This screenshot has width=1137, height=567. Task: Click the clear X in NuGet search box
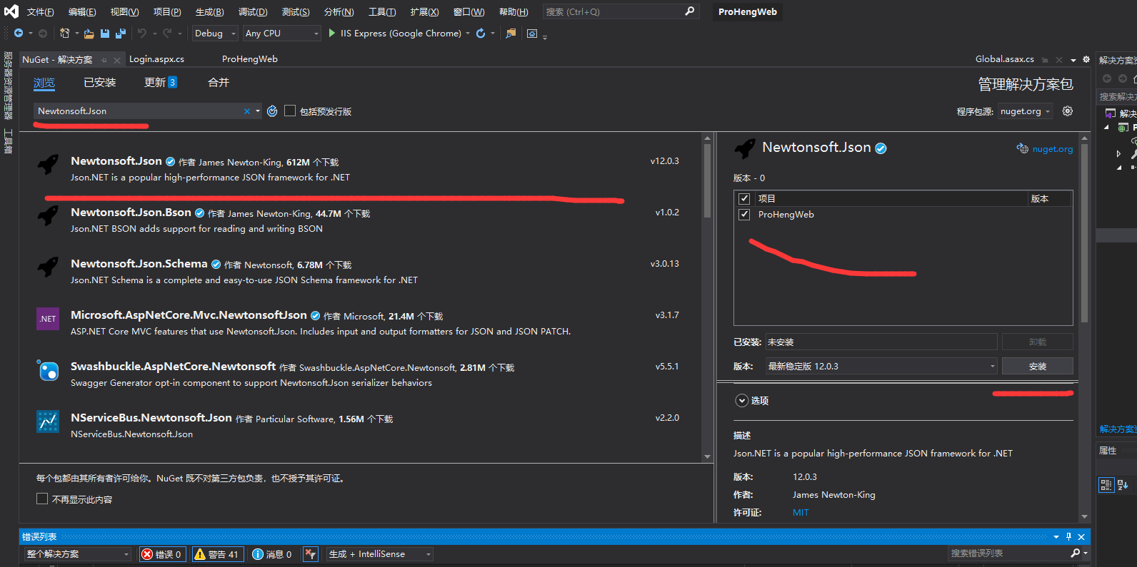[x=247, y=111]
